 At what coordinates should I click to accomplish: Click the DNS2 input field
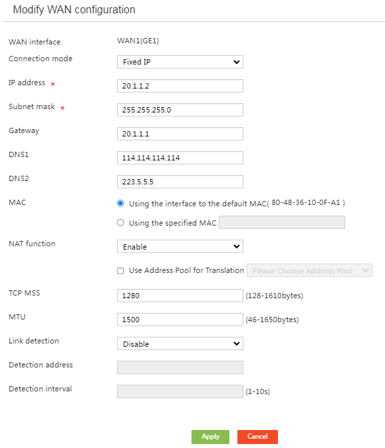pyautogui.click(x=180, y=182)
